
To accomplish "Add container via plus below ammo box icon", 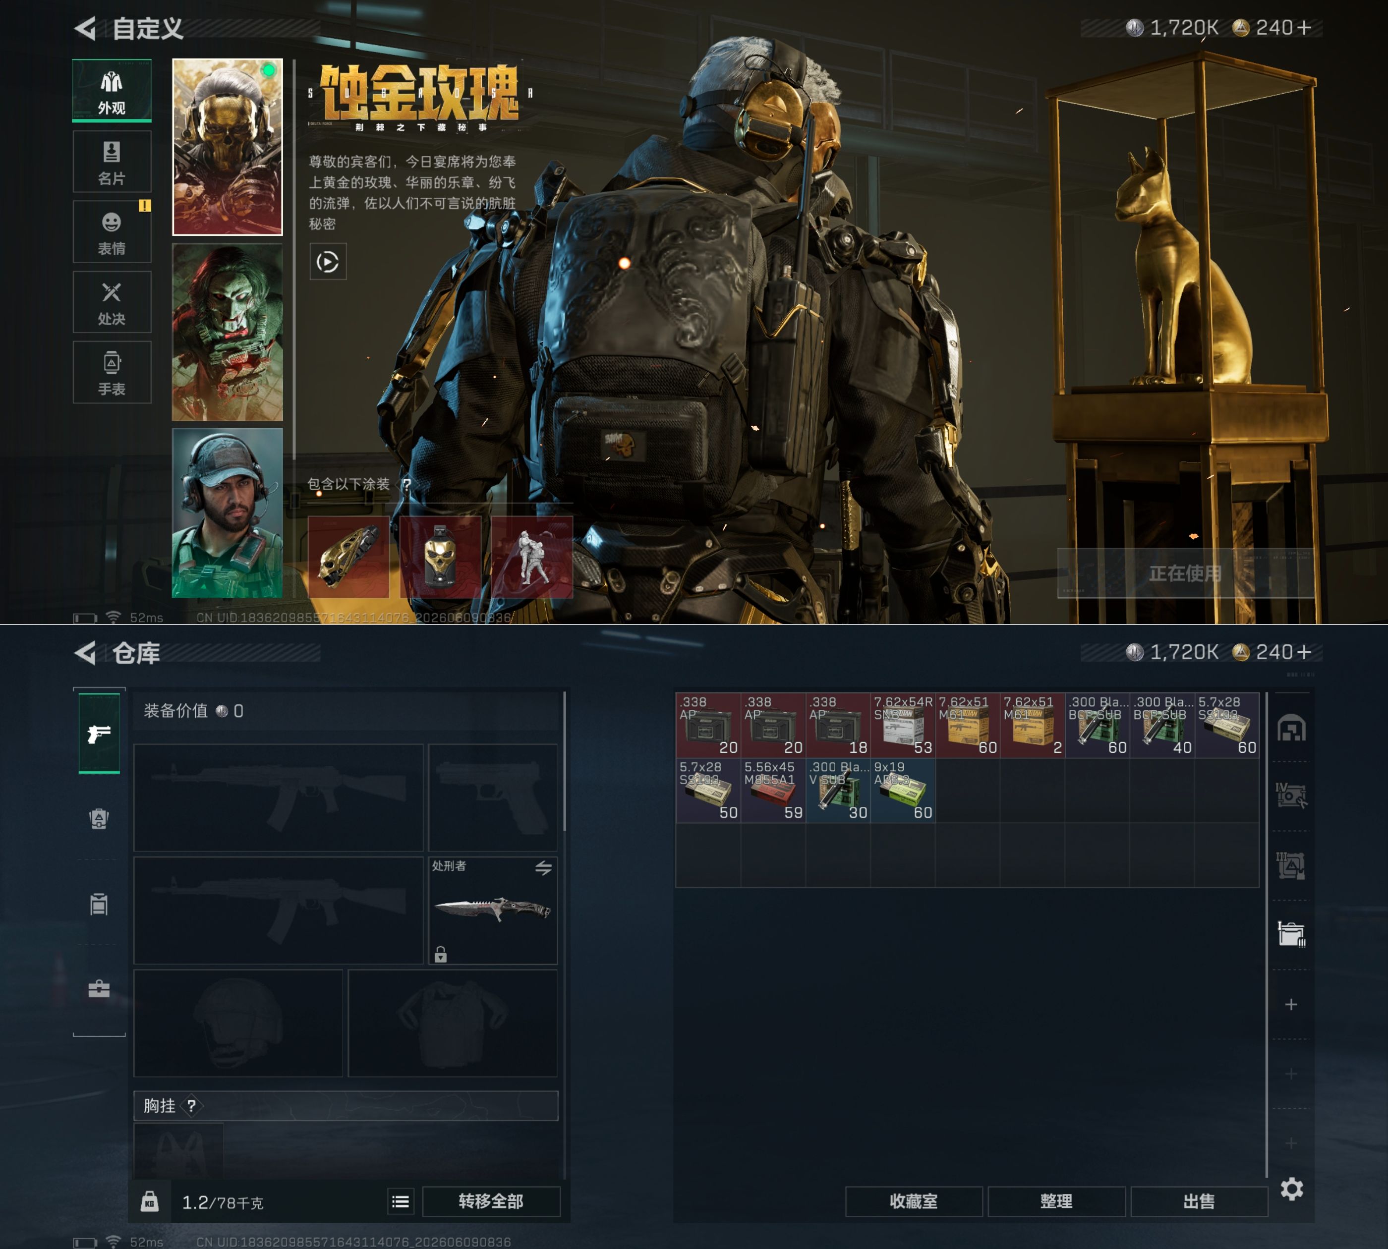I will point(1291,1005).
